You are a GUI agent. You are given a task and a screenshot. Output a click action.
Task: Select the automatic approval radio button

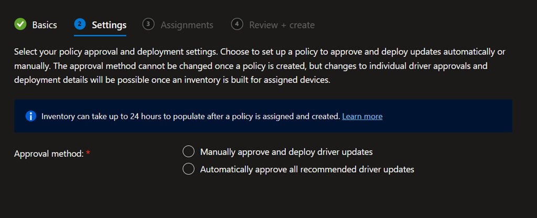[x=188, y=169]
